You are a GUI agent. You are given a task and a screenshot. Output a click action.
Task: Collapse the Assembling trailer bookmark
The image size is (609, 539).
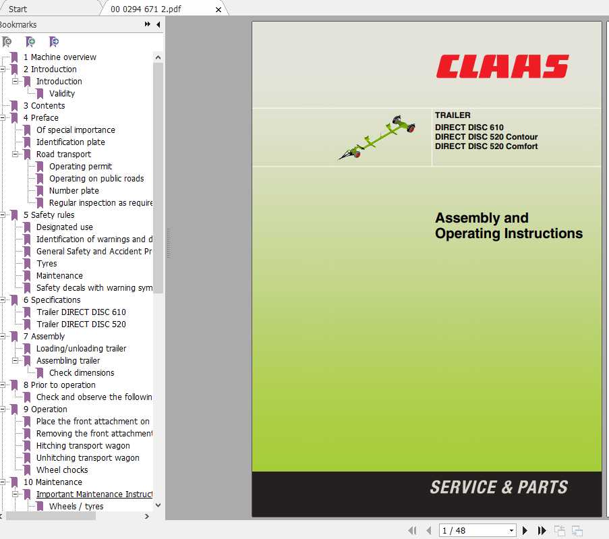click(x=15, y=361)
